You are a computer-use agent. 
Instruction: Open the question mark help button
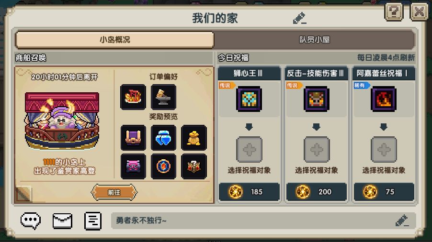click(394, 12)
